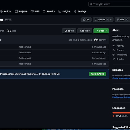Click the Add a README button
The image size is (130, 130).
(97, 74)
